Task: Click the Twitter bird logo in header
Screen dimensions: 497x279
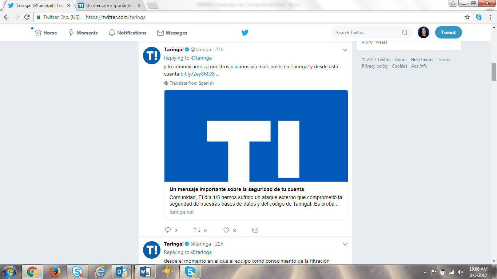Action: click(x=245, y=33)
